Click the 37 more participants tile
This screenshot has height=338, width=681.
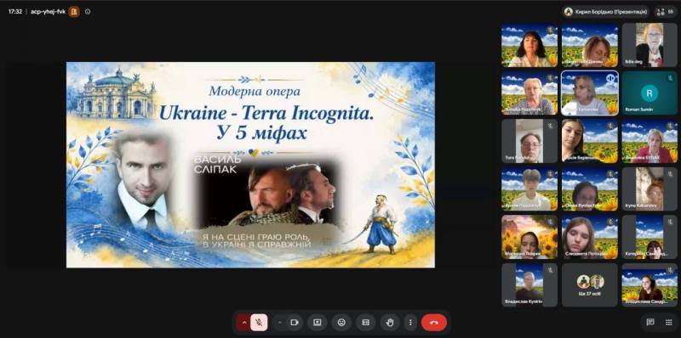590,285
